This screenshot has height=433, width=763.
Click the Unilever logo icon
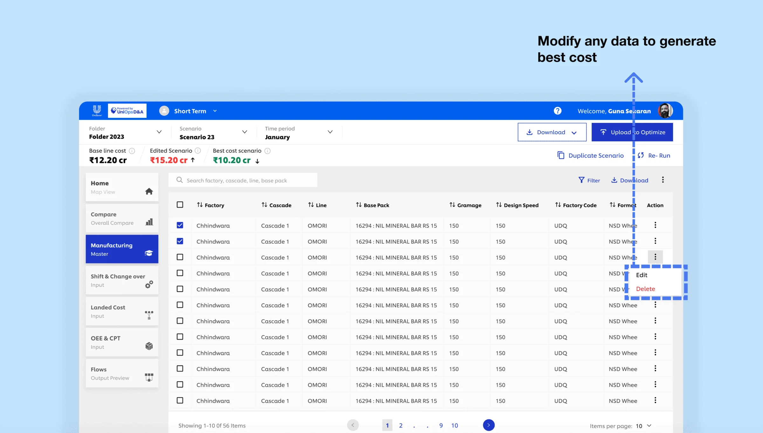point(97,111)
